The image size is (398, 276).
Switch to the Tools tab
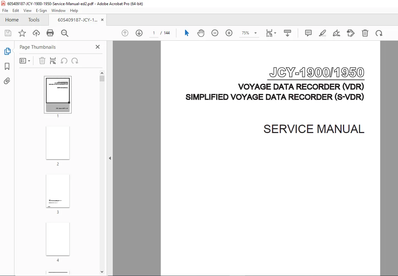point(34,20)
